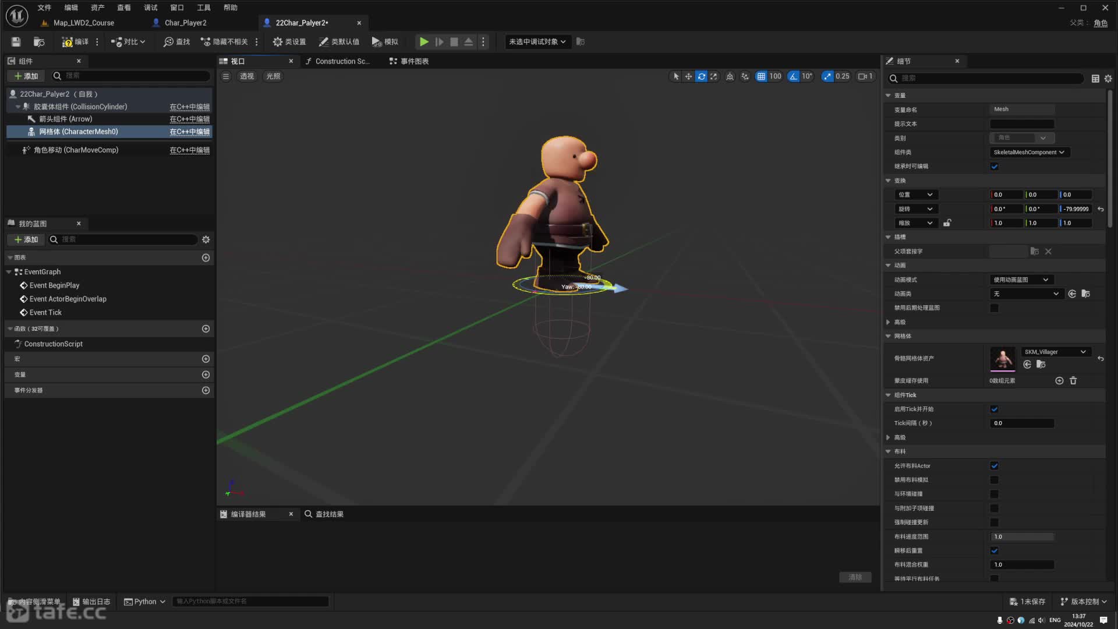Toggle 禁用后期处理蓝图 checkbox
The height and width of the screenshot is (629, 1118).
pyautogui.click(x=995, y=308)
